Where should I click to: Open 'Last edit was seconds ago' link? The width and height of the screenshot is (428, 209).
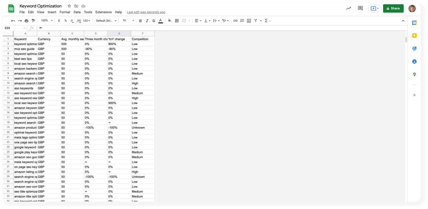(146, 12)
